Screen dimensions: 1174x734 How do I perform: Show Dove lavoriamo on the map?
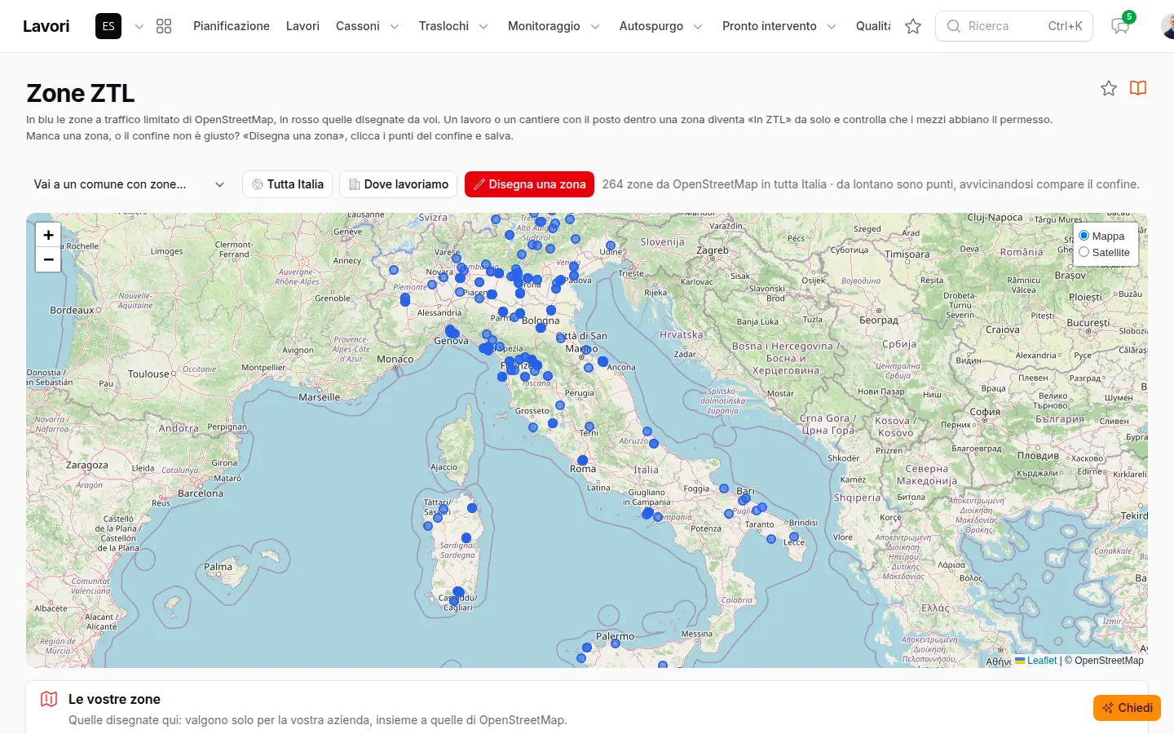pyautogui.click(x=399, y=184)
